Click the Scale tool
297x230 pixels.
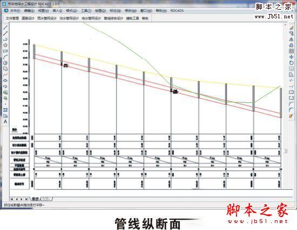coord(291,68)
